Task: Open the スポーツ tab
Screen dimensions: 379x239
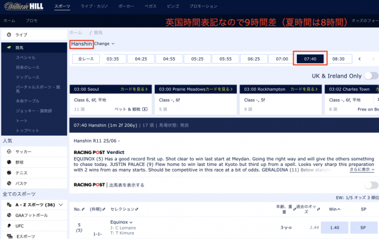Action: coord(62,6)
